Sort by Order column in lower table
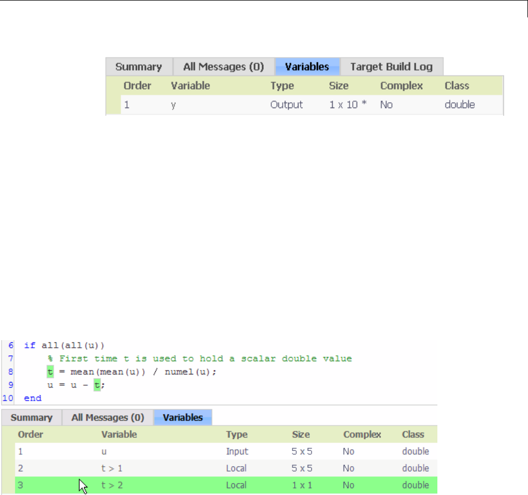 30,434
